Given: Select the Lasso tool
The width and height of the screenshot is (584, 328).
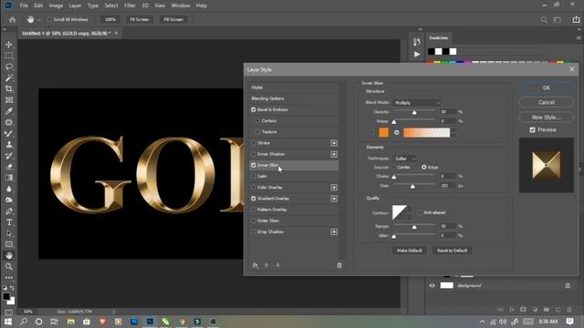Looking at the screenshot, I should tap(9, 67).
